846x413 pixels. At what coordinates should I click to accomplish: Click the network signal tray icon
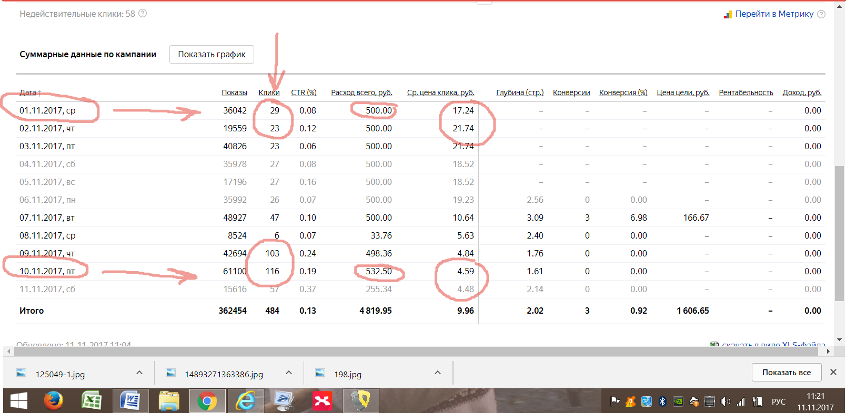pos(741,402)
